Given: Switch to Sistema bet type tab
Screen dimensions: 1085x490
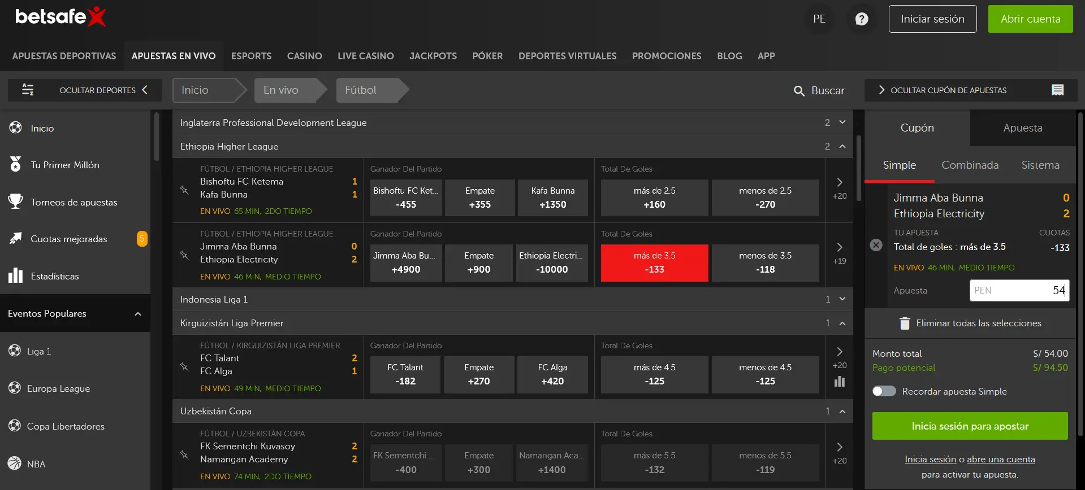Looking at the screenshot, I should (x=1040, y=165).
